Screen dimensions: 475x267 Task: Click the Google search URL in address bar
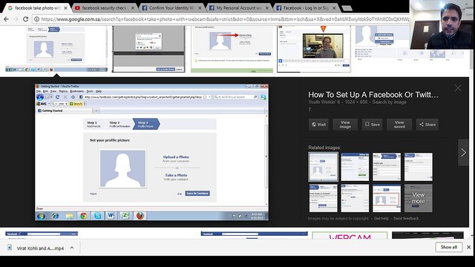(225, 19)
